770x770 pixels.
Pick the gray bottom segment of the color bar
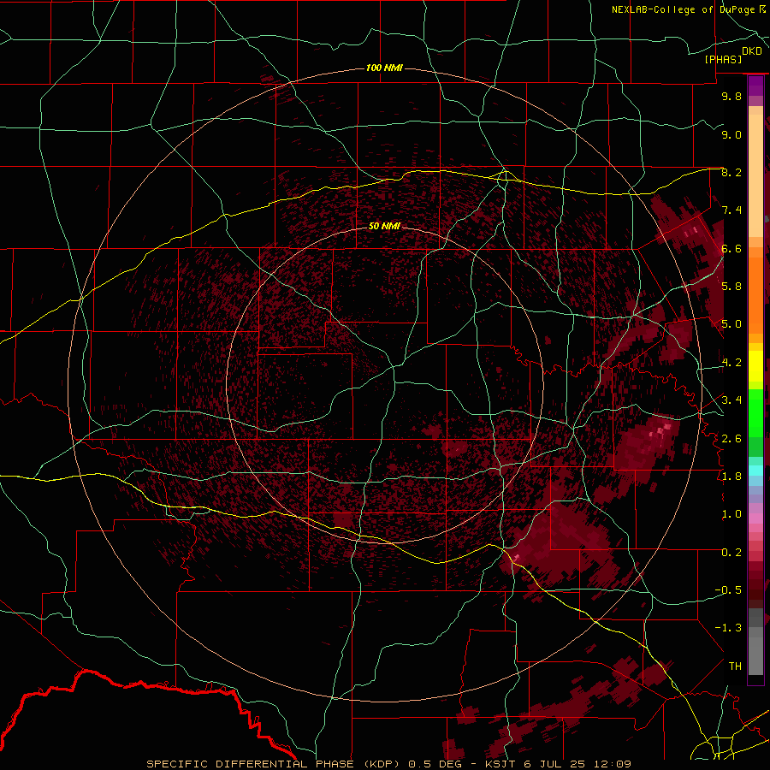point(755,653)
